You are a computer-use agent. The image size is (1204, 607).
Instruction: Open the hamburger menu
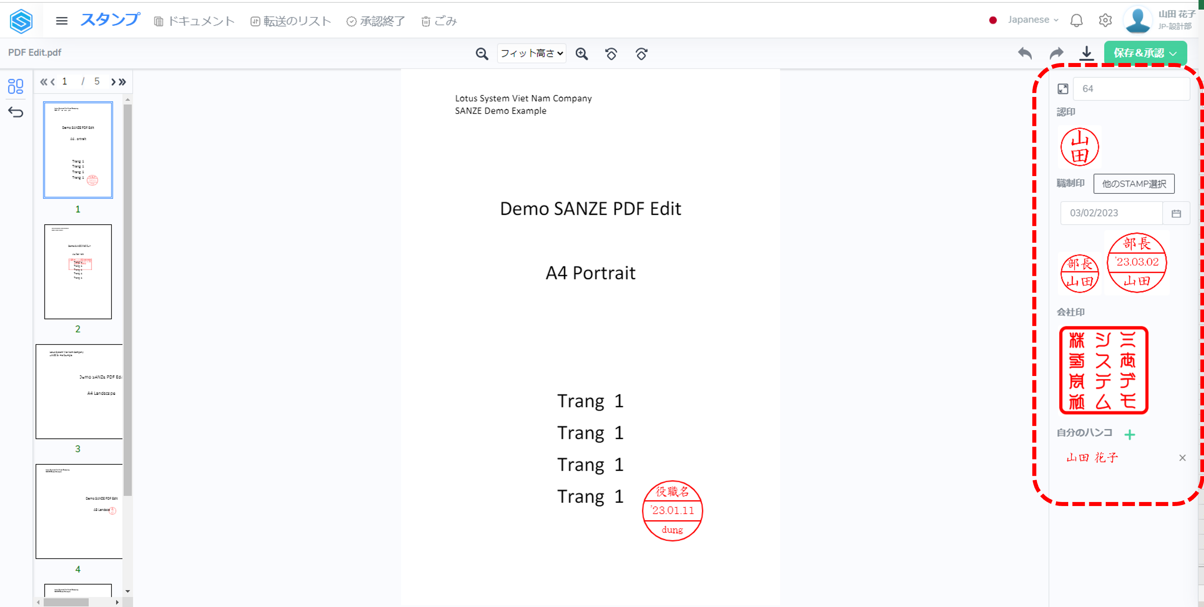pos(62,21)
